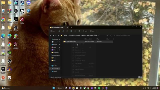The height and width of the screenshot is (90, 160).
Task: Refresh the current folder view
Action: tap(110, 35)
